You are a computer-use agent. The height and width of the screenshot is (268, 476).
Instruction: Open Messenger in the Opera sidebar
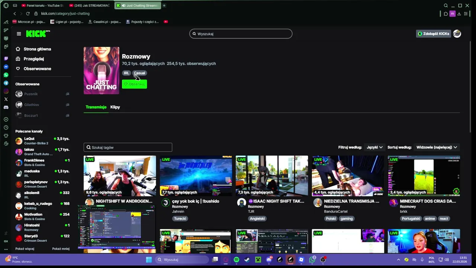point(6,67)
